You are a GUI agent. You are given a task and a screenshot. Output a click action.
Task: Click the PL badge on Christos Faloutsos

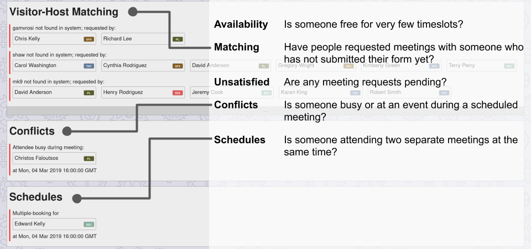pyautogui.click(x=88, y=159)
